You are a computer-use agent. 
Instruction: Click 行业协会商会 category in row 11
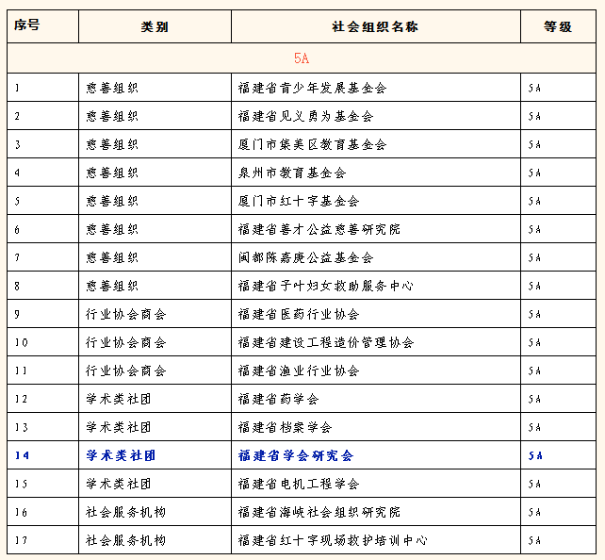125,371
